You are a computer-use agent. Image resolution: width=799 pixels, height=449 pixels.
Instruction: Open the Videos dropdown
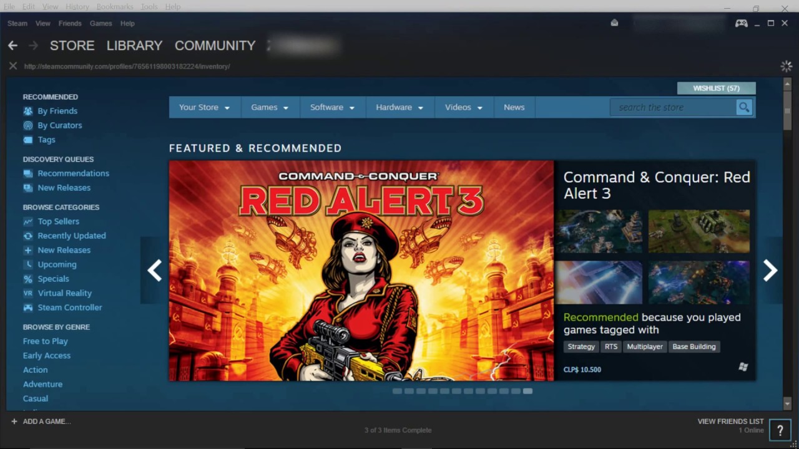464,107
